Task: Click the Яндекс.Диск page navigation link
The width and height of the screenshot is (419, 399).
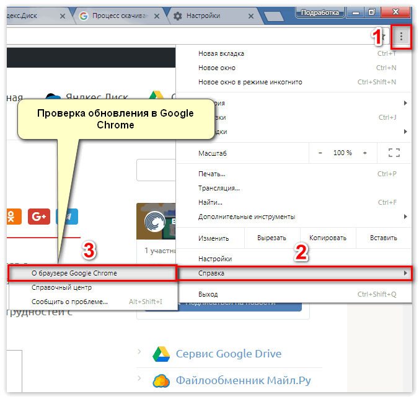Action: coord(97,97)
